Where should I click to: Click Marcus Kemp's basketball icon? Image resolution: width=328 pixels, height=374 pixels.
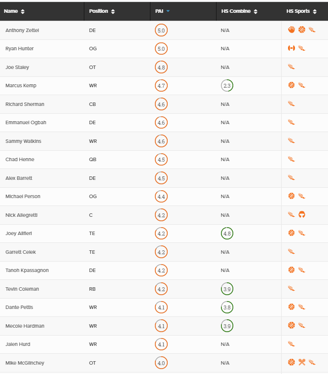[x=291, y=85]
